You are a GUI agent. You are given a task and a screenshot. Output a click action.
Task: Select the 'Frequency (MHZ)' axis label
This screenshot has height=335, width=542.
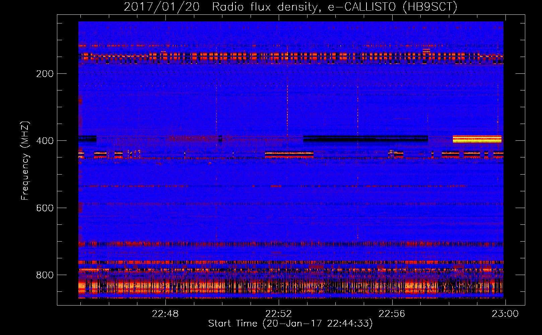(25, 160)
